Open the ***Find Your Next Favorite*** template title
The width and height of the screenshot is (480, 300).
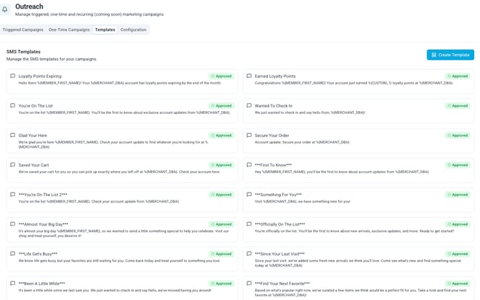(282, 284)
